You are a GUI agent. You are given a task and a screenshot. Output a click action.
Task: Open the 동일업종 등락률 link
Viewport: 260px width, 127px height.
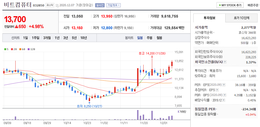point(206,114)
